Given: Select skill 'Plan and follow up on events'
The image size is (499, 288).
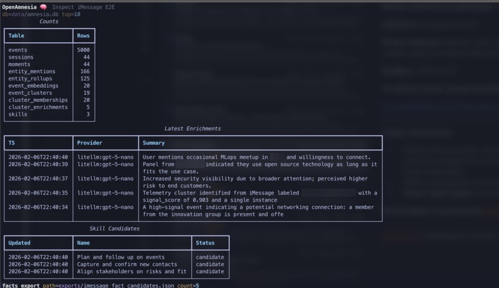Looking at the screenshot, I should pos(121,257).
